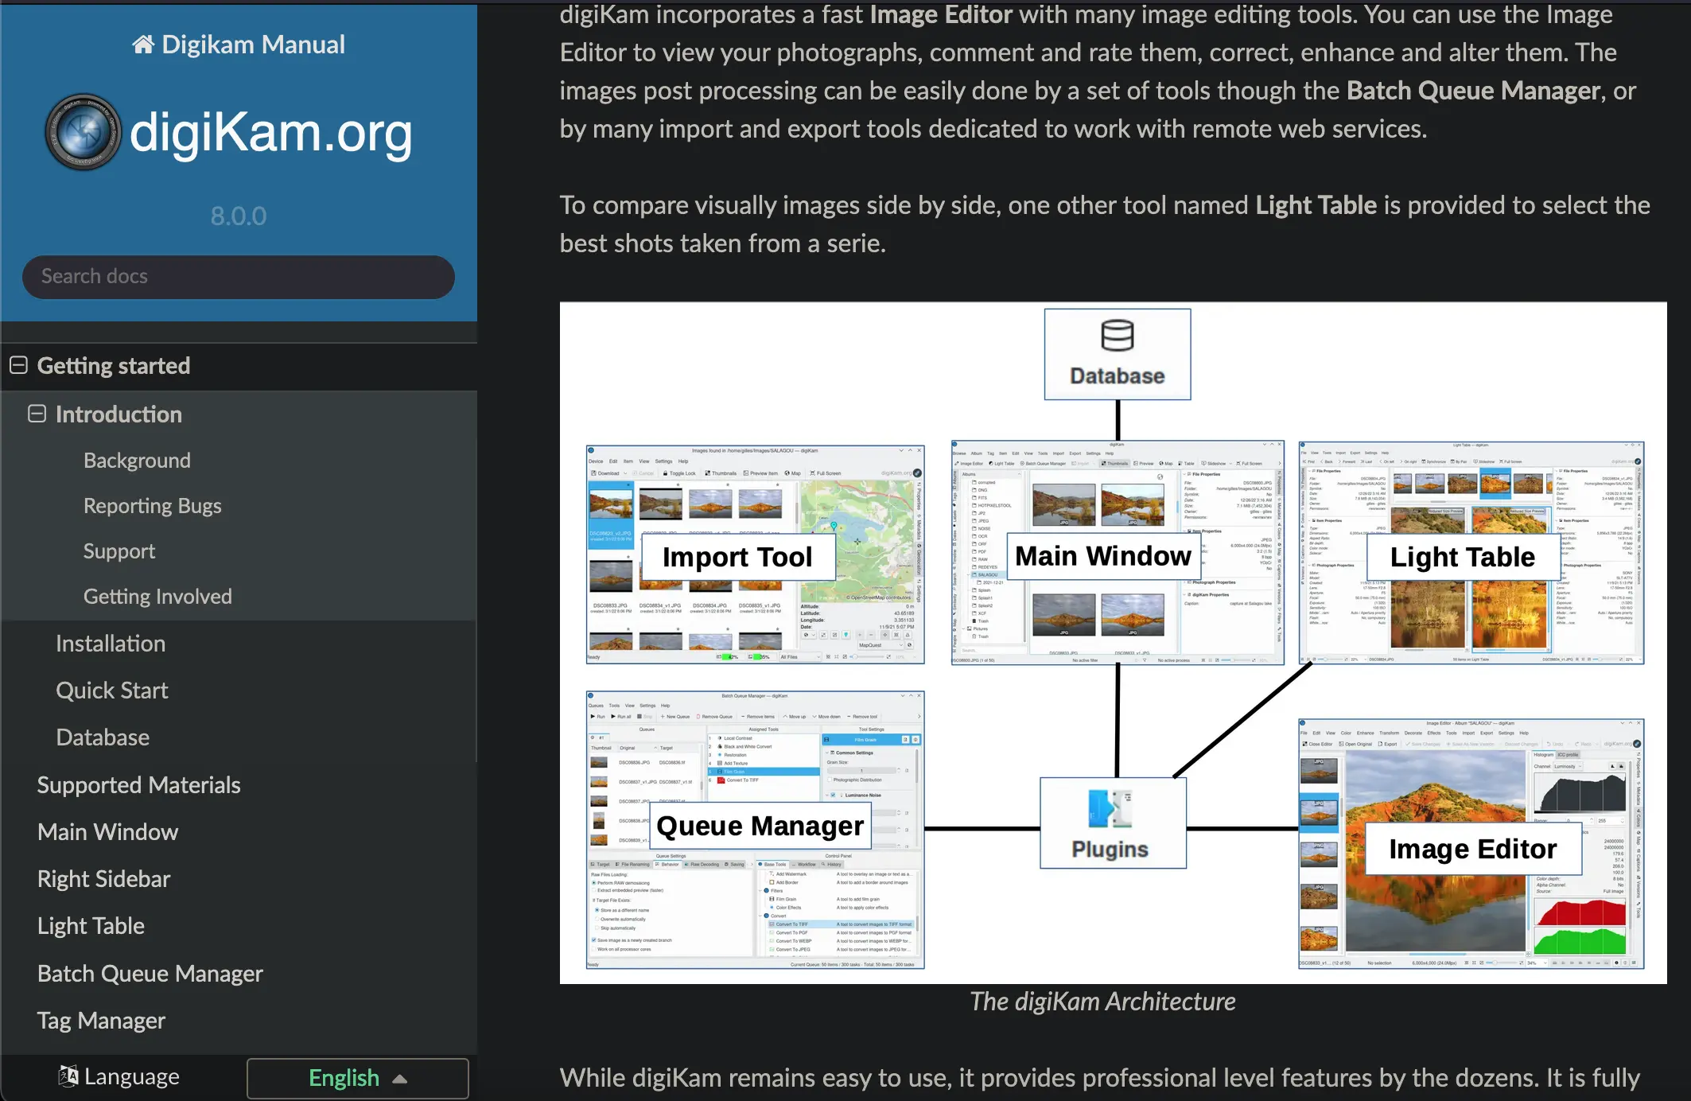Open the Right Sidebar page
The width and height of the screenshot is (1691, 1101).
click(x=103, y=878)
